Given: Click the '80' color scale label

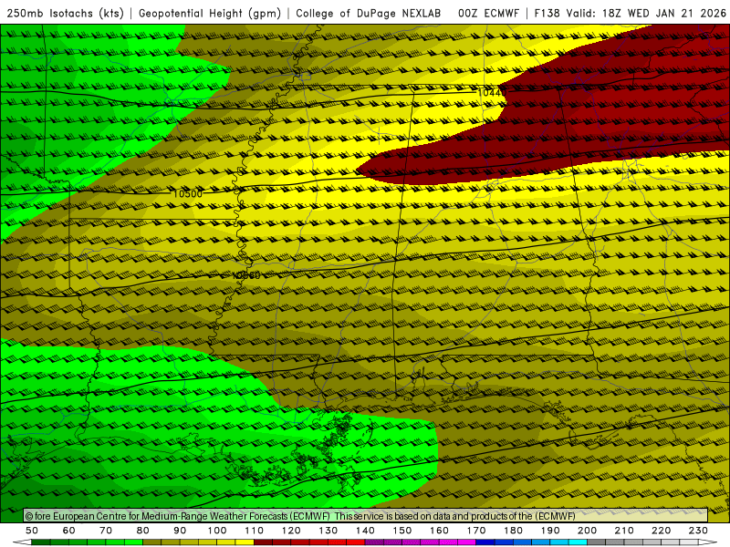Looking at the screenshot, I should (x=143, y=531).
